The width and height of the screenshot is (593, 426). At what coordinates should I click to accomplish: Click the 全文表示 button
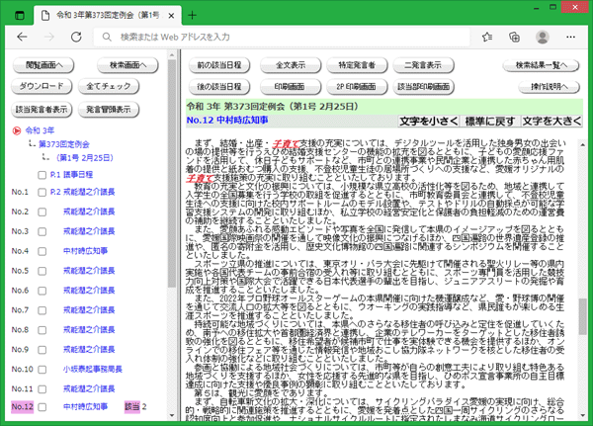[x=290, y=65]
